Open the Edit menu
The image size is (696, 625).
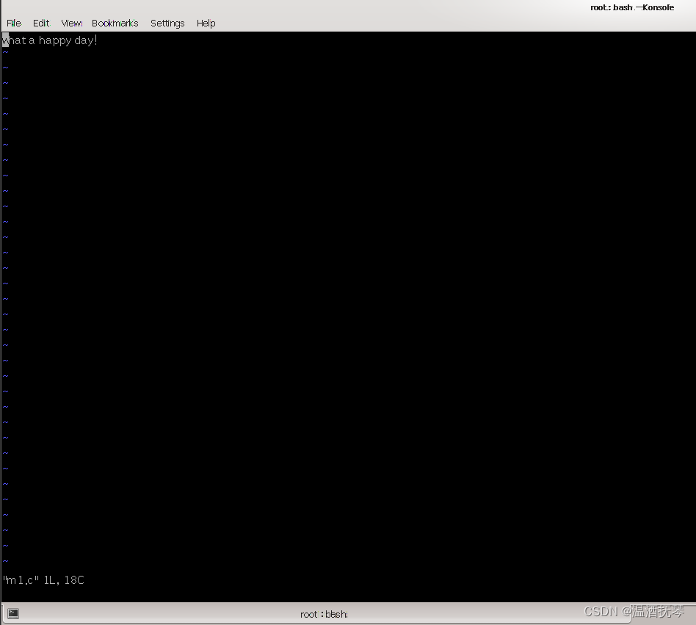41,23
